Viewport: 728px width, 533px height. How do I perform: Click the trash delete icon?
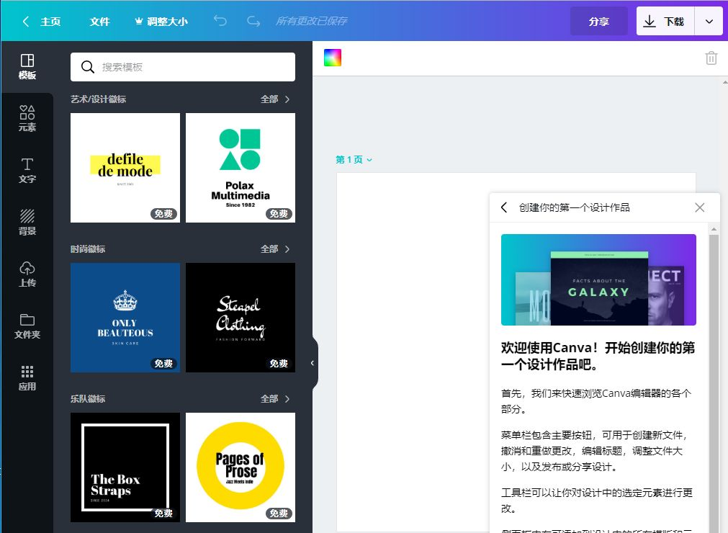point(711,58)
